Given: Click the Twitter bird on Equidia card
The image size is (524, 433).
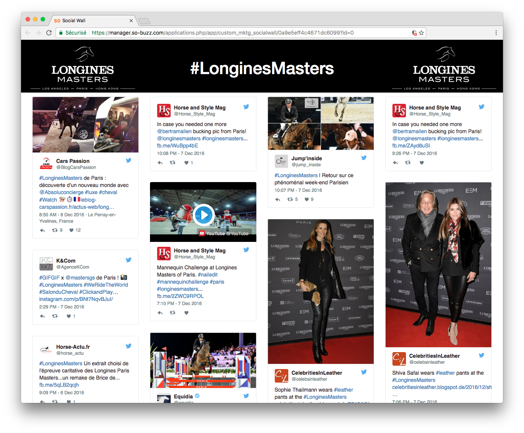Looking at the screenshot, I should 246,396.
